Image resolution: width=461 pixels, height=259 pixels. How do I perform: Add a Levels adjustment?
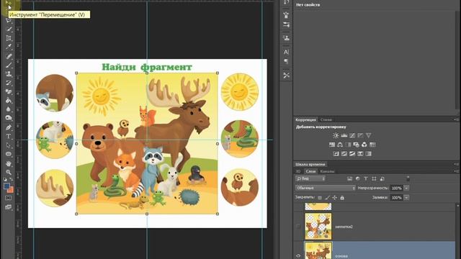tap(344, 135)
